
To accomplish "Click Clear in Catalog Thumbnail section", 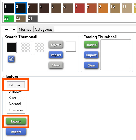I will click(91, 65).
